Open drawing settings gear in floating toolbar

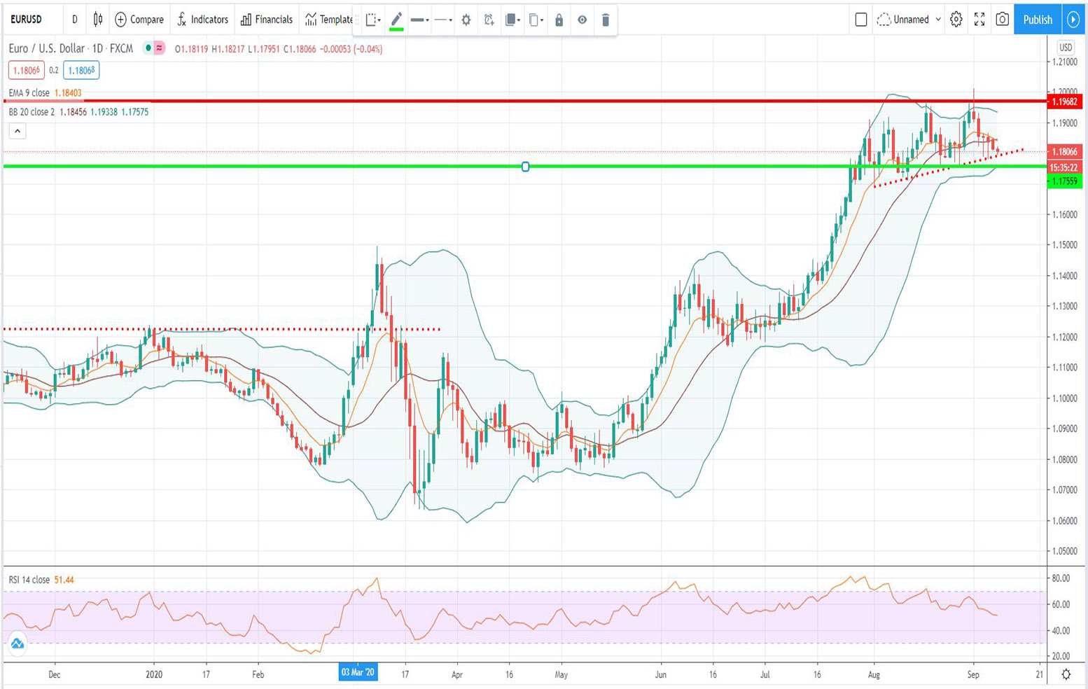pos(466,20)
